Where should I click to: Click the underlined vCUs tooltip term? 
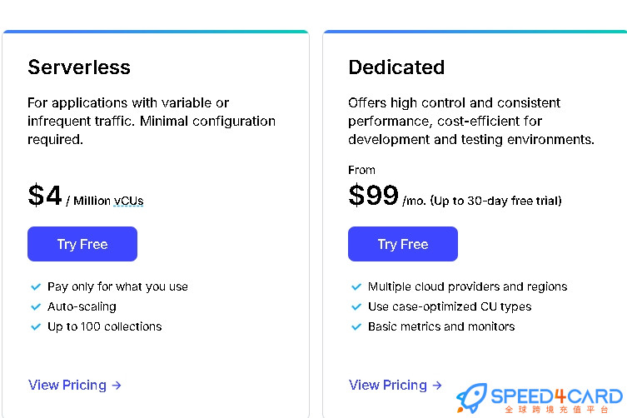click(128, 201)
